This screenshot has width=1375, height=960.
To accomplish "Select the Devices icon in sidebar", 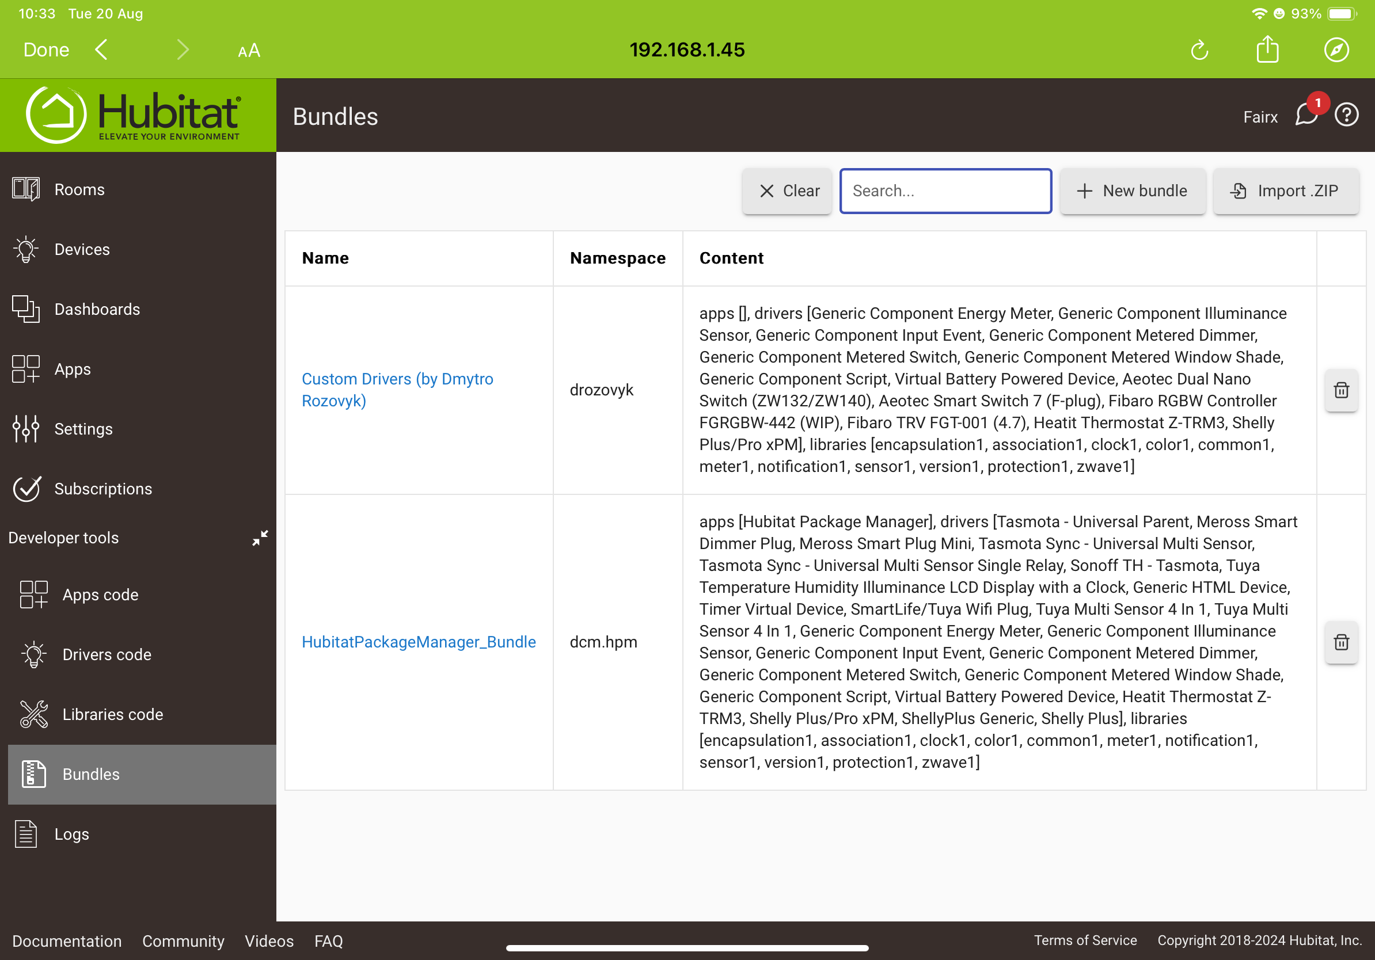I will pos(26,249).
